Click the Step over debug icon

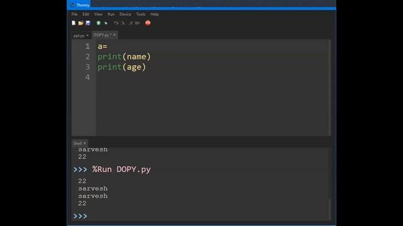pos(116,23)
